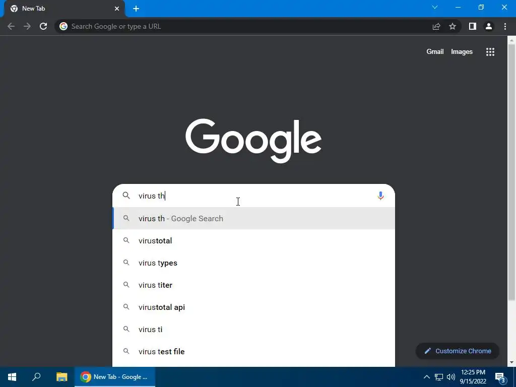Select the New Tab browser tab
This screenshot has height=387, width=516.
(64, 9)
